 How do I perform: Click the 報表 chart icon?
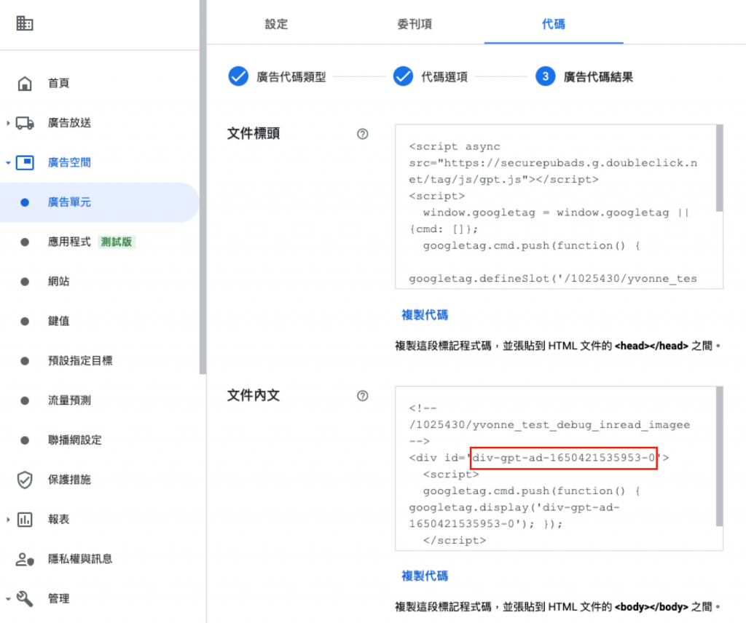(25, 520)
